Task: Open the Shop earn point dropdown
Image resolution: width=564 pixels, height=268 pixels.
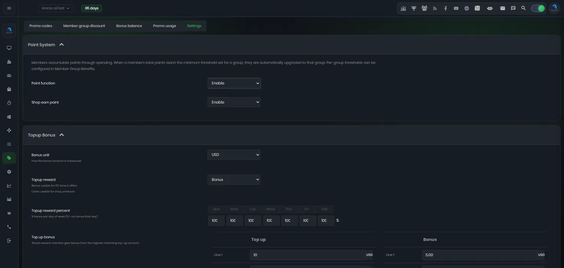Action: (234, 102)
